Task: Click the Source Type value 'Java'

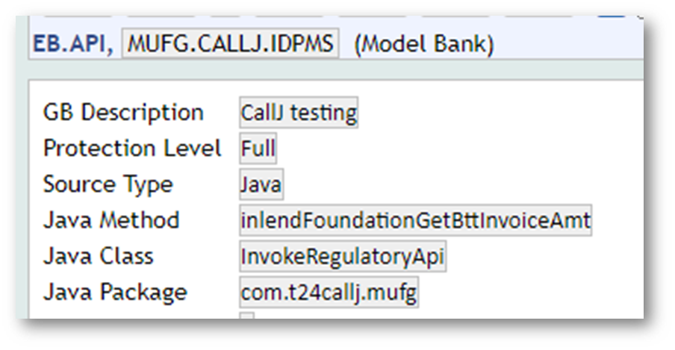Action: click(x=261, y=184)
